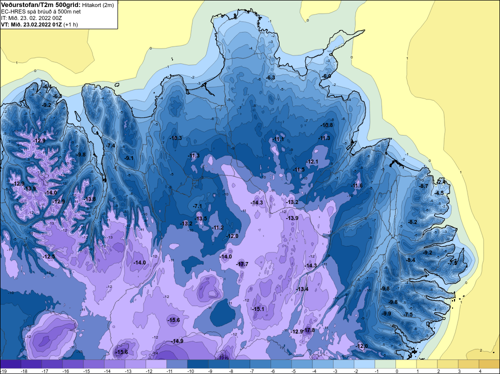This screenshot has width=500, height=374.
Task: Click pale green legend swatch between -1 and 0
Action: click(385, 364)
